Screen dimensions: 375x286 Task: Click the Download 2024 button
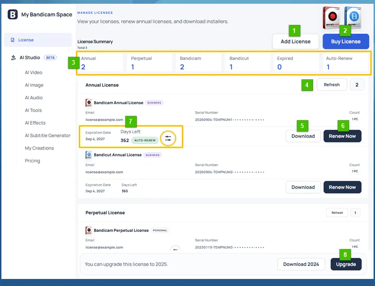tap(301, 264)
